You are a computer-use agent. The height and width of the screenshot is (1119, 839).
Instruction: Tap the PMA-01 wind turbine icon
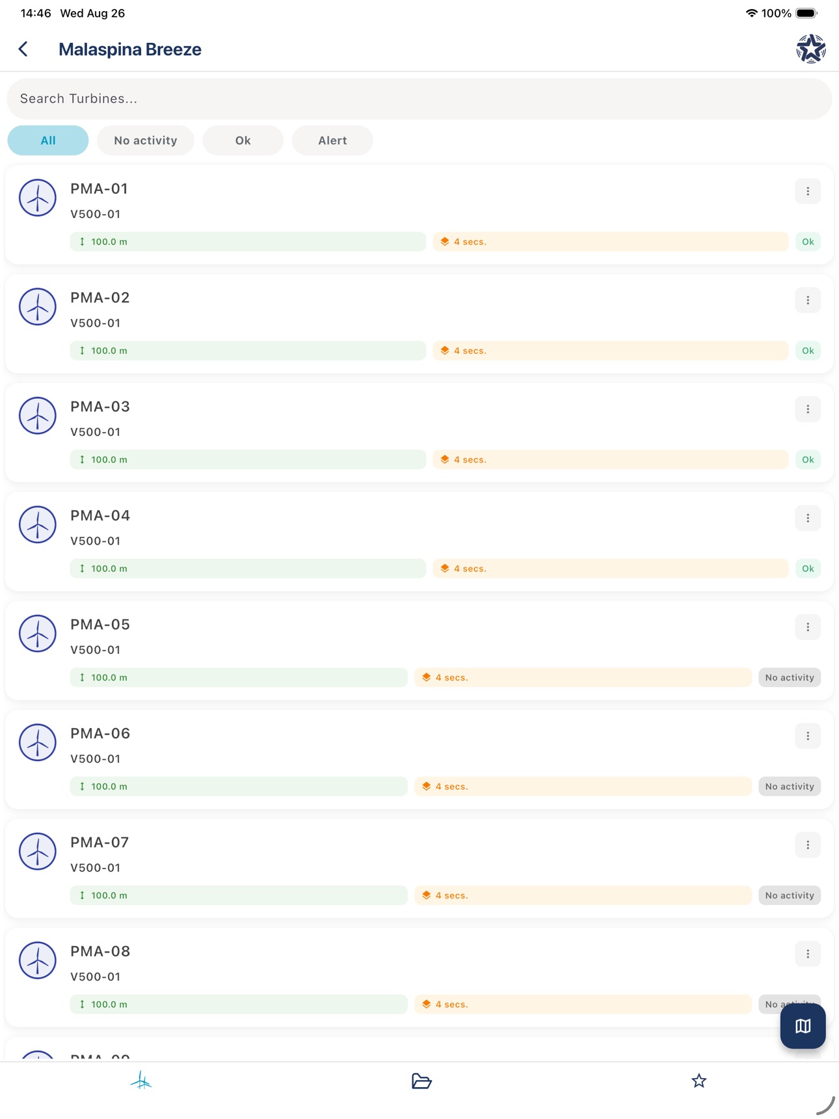[38, 197]
